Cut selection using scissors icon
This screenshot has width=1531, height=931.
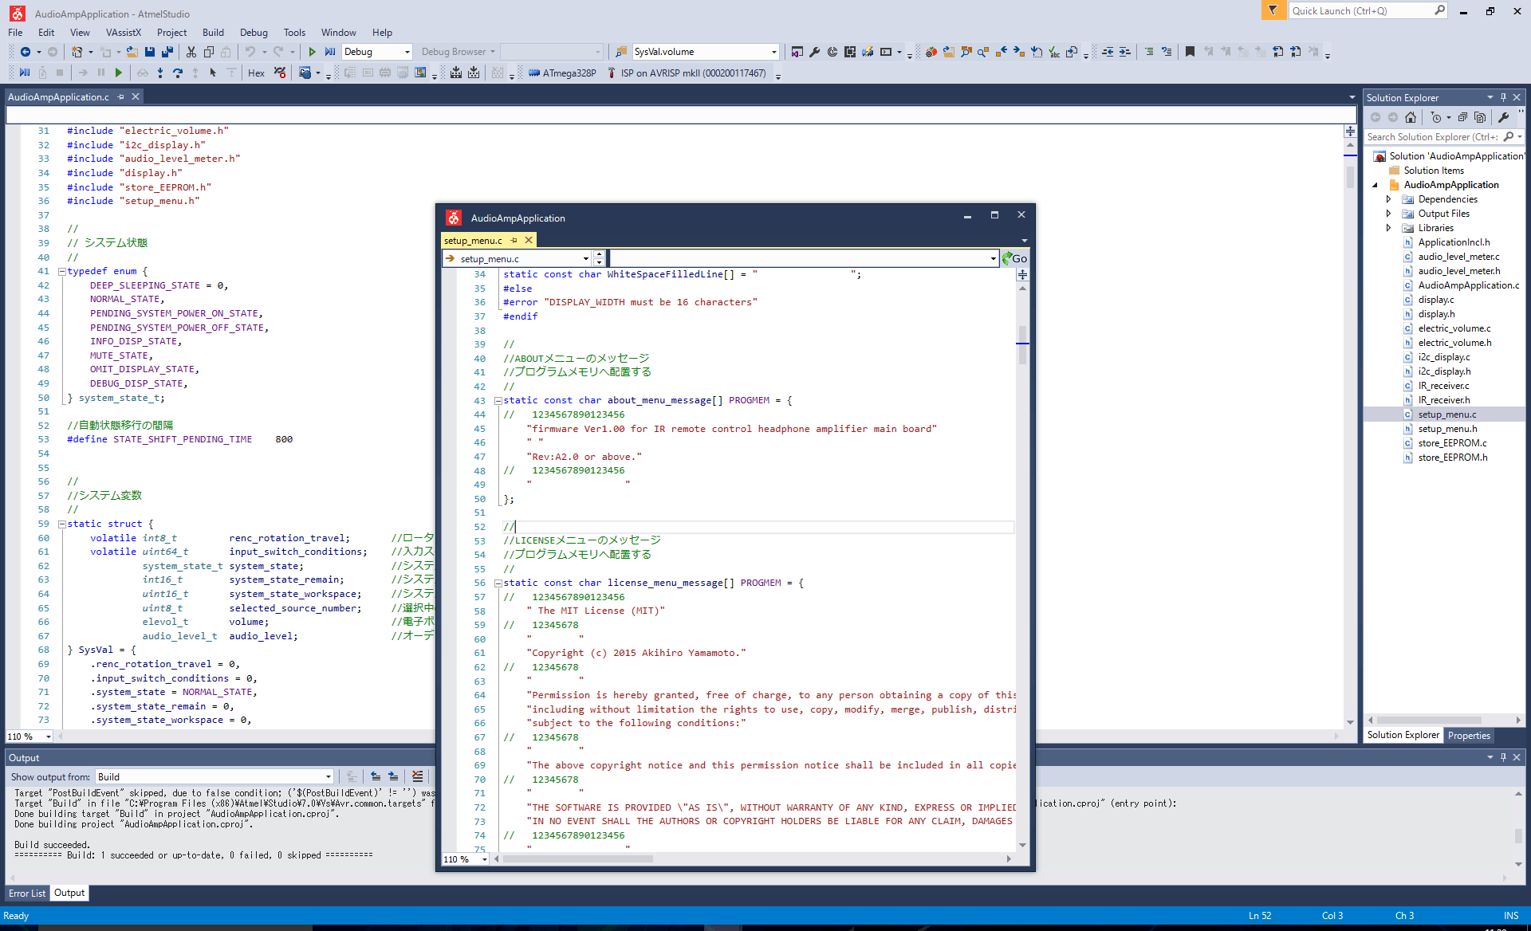click(191, 52)
